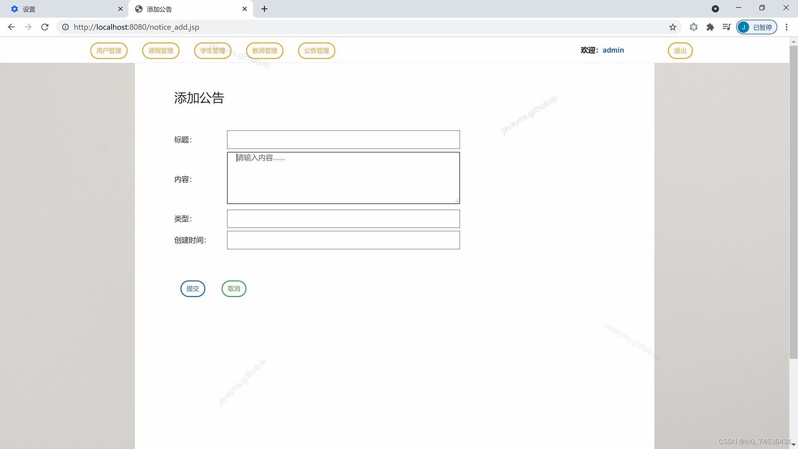Screen dimensions: 798x449
Task: Close the 添加公告 tab
Action: coord(245,9)
